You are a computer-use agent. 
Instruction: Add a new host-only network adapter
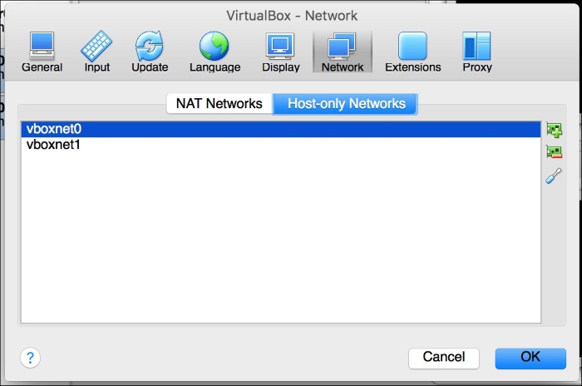click(555, 130)
